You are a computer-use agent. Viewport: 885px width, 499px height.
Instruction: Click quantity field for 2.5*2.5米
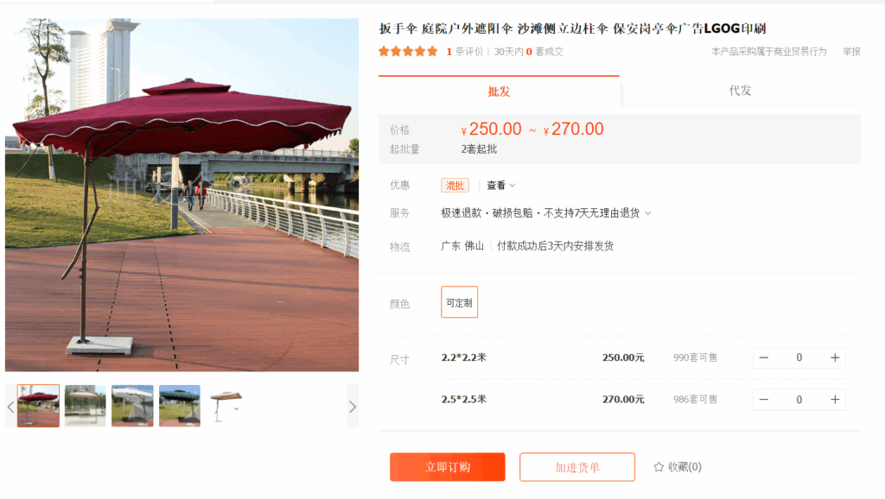pos(799,400)
